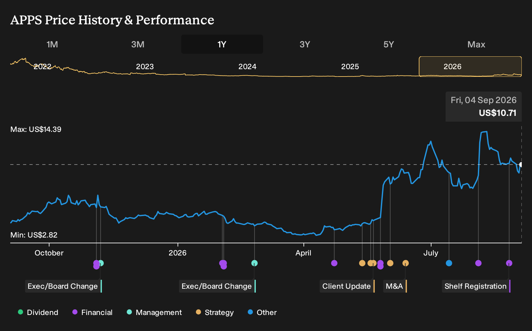This screenshot has height=331, width=532.
Task: Click the '2026' label on the chart's bottom axis
Action: (x=178, y=253)
